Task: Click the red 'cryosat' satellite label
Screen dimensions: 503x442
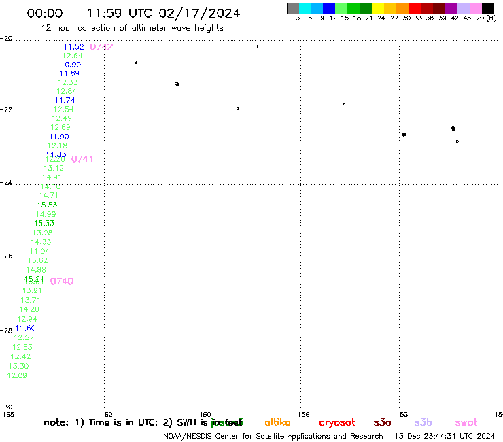Action: [x=337, y=423]
